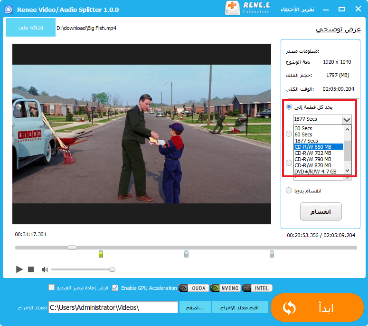
Task: Open 'تقرير الأخطاء' bug report link
Action: coord(297,10)
